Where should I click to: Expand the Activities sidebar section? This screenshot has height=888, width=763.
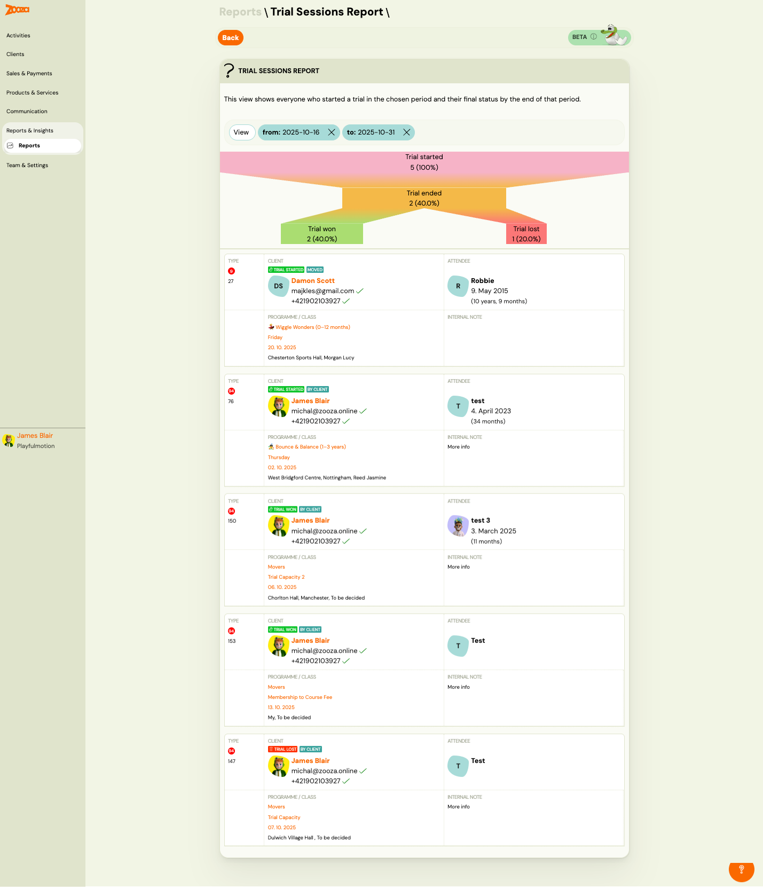point(18,36)
